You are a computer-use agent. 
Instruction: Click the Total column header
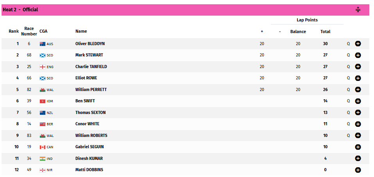point(325,32)
